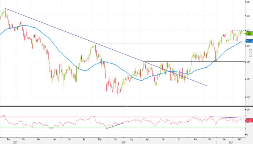Click the 3.60 price axis label
Viewport: 253px width, 144px height.
pos(248,79)
